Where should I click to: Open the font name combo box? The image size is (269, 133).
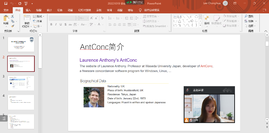[64, 18]
